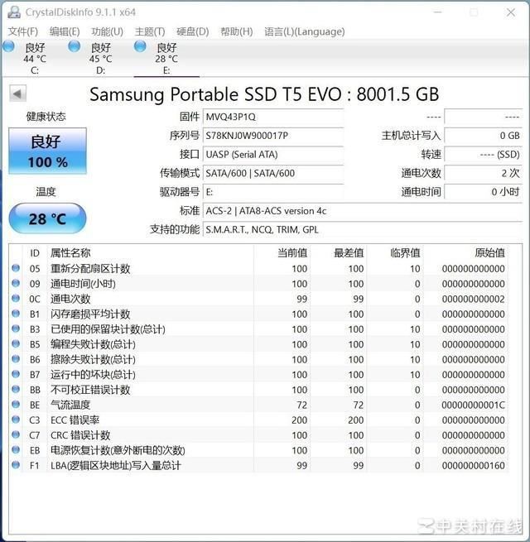Click the CrystalDiskInfo app icon in title bar
530x542 pixels.
14,12
